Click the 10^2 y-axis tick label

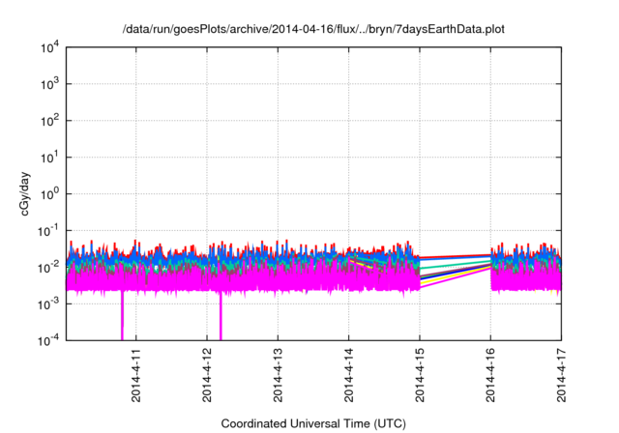tap(50, 120)
